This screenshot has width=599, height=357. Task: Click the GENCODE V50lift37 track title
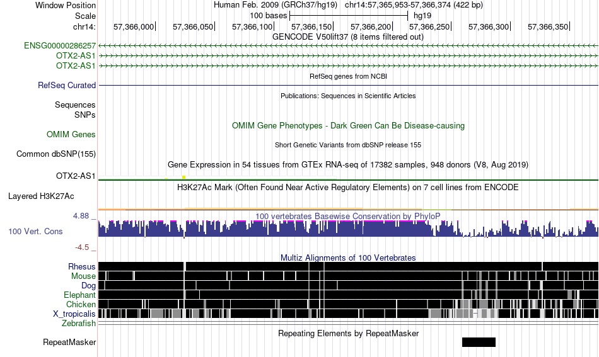point(348,37)
